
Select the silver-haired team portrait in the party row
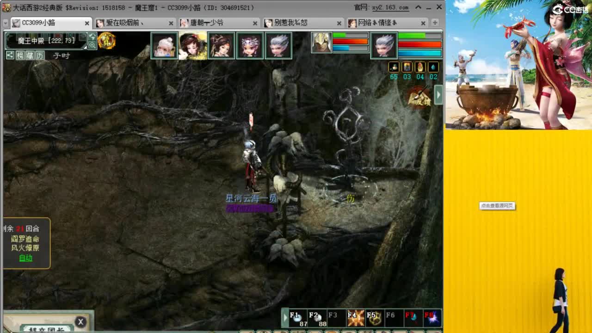pyautogui.click(x=278, y=45)
